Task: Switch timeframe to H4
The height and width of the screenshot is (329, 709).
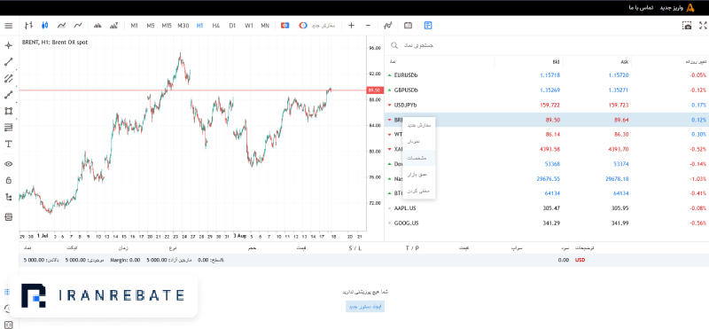Action: click(215, 26)
